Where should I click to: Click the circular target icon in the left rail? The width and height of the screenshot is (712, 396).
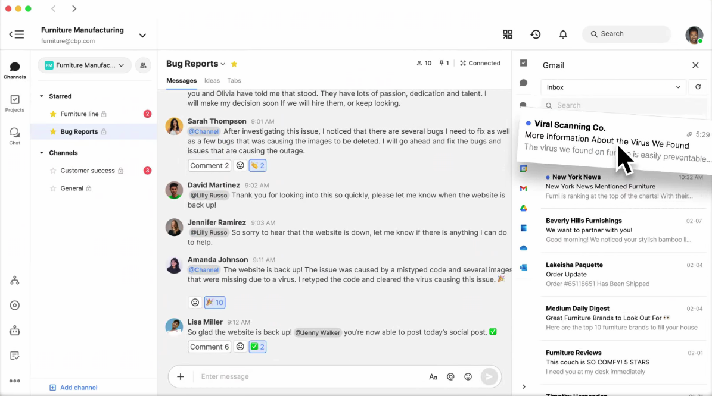pyautogui.click(x=14, y=306)
